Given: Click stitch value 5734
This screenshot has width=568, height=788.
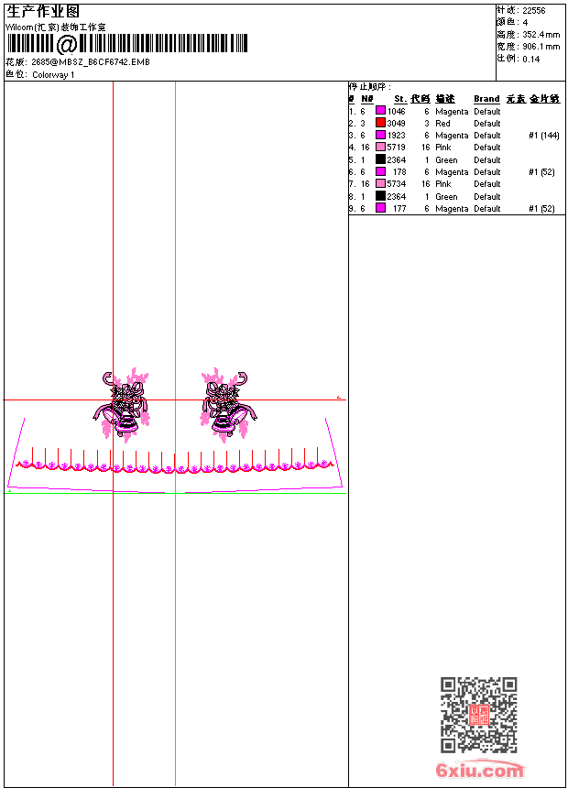Looking at the screenshot, I should coord(396,184).
